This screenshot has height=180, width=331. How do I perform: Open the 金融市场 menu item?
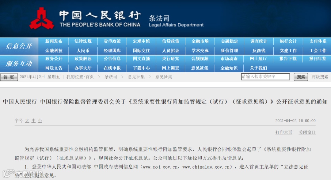pos(200,41)
